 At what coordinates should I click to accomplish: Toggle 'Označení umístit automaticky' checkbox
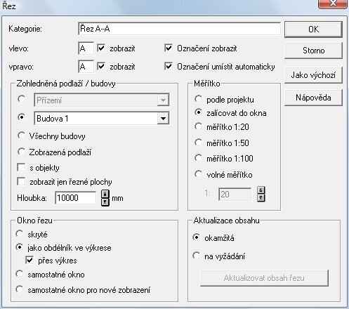point(169,67)
